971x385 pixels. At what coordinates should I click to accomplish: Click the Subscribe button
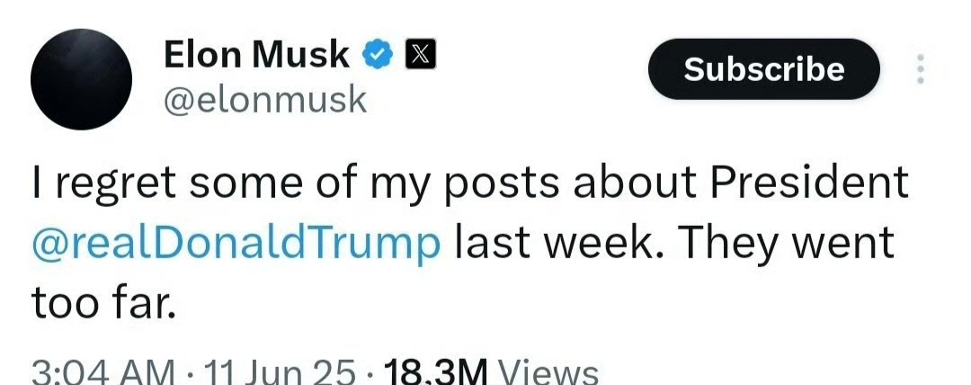point(763,69)
